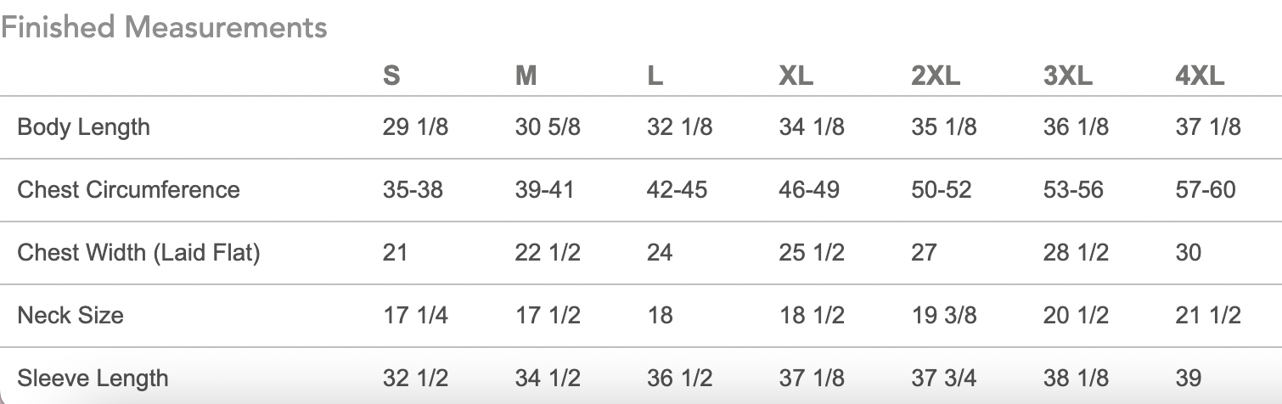Click the L size column header
1282x404 pixels.
(655, 76)
